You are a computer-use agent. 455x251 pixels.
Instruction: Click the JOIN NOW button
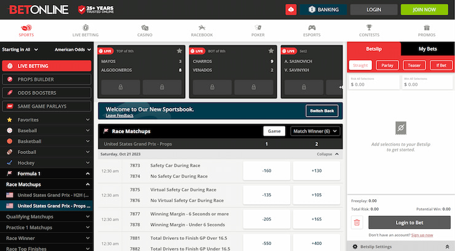424,10
